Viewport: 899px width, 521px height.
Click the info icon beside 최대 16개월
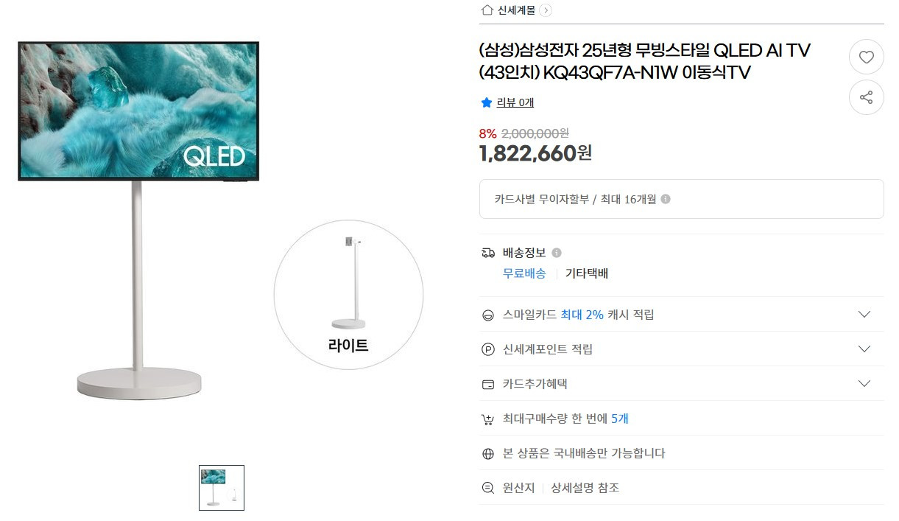point(668,199)
